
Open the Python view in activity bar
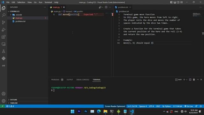(x=4, y=58)
